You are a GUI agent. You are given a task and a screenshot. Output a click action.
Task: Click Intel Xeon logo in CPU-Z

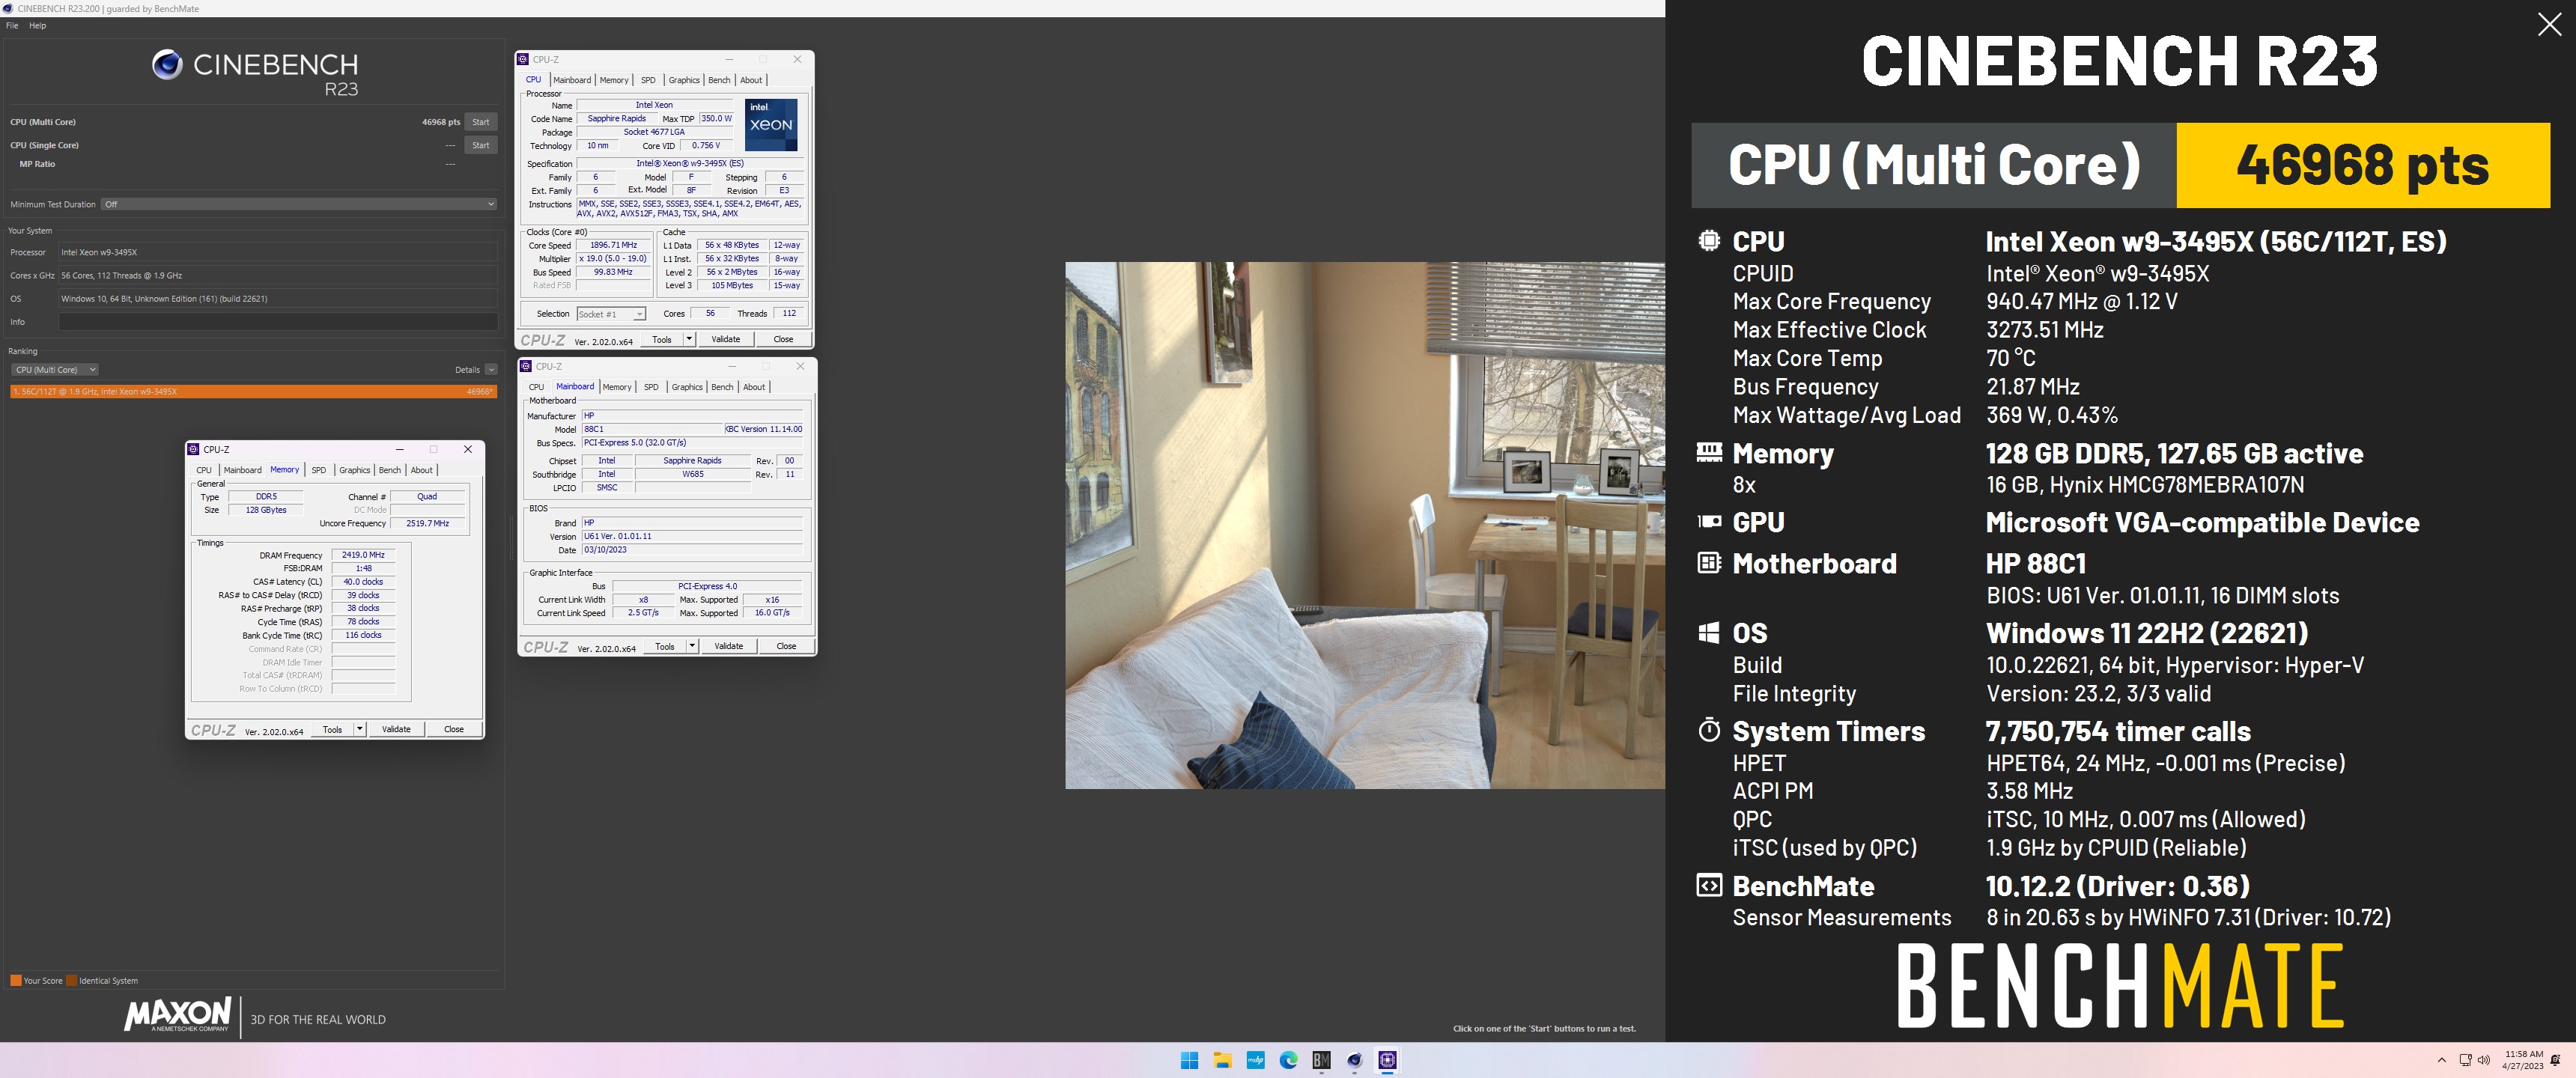click(771, 125)
